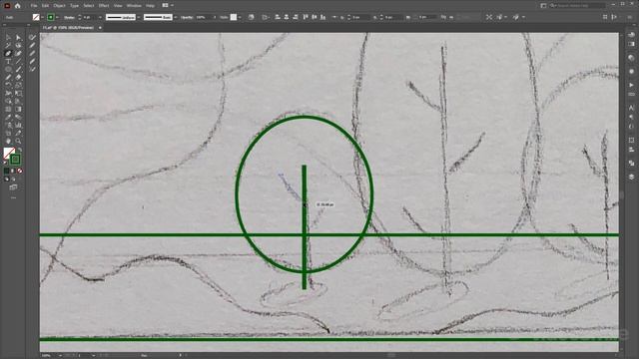Select the Type tool

(x=8, y=62)
